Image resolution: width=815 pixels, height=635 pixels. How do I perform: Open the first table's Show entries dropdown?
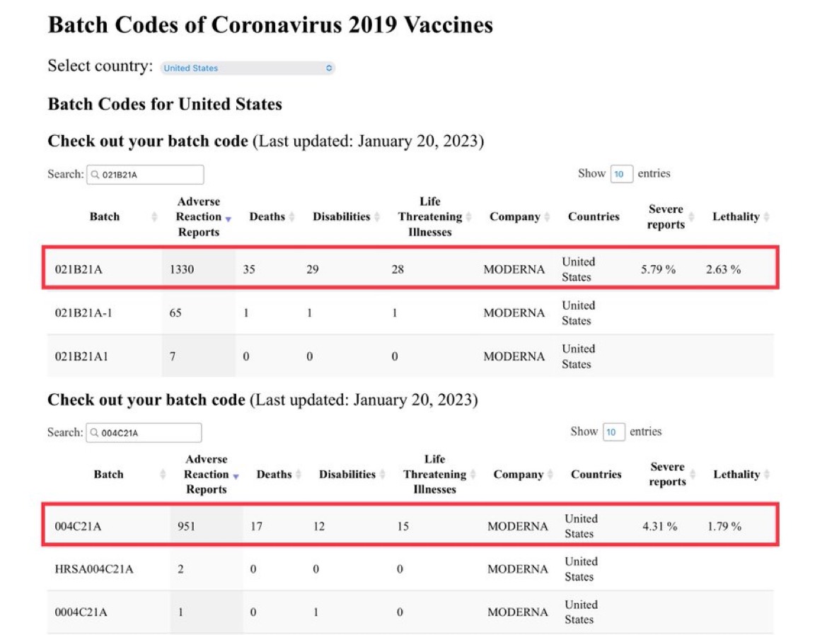point(620,174)
